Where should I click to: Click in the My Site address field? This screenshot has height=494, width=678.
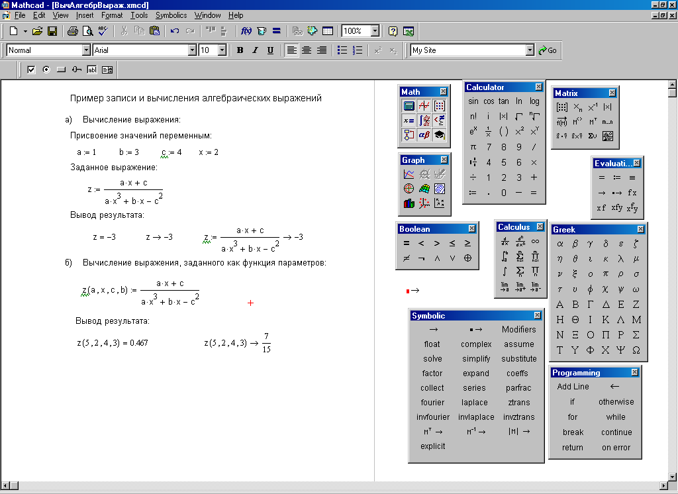[x=468, y=50]
